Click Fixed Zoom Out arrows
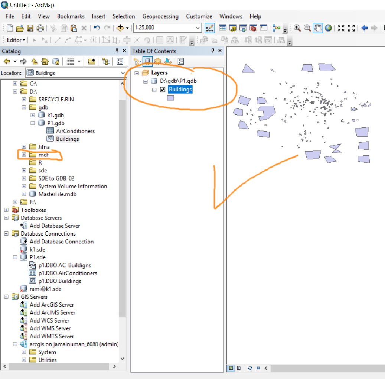 click(x=351, y=28)
